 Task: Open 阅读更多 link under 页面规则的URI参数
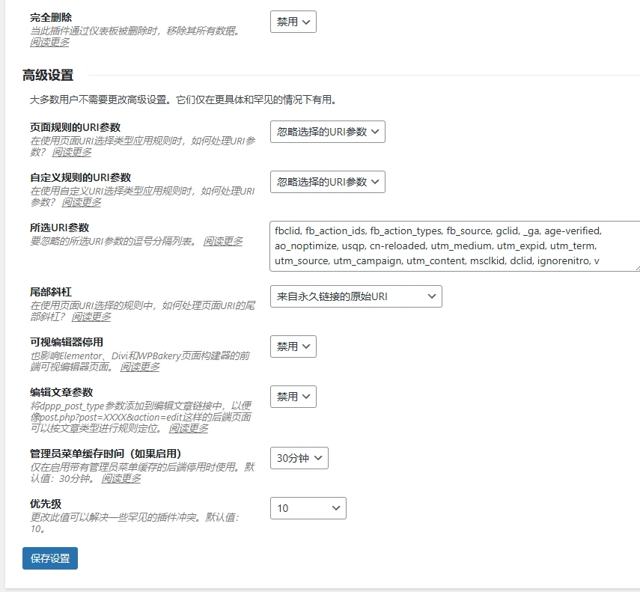(x=72, y=152)
